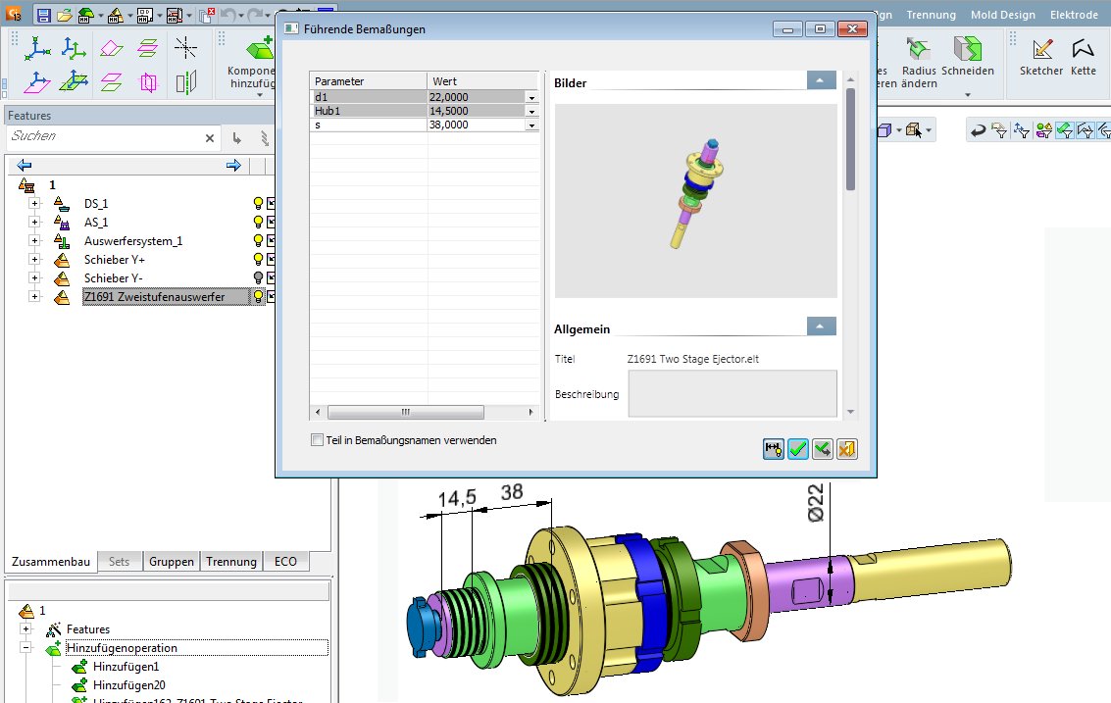This screenshot has height=703, width=1111.
Task: Open the Hub1 value dropdown
Action: [x=531, y=111]
